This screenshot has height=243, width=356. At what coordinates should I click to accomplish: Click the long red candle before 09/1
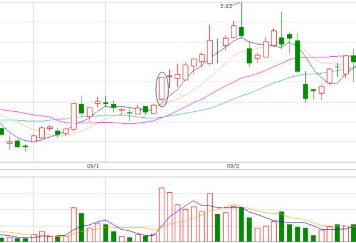pos(74,117)
